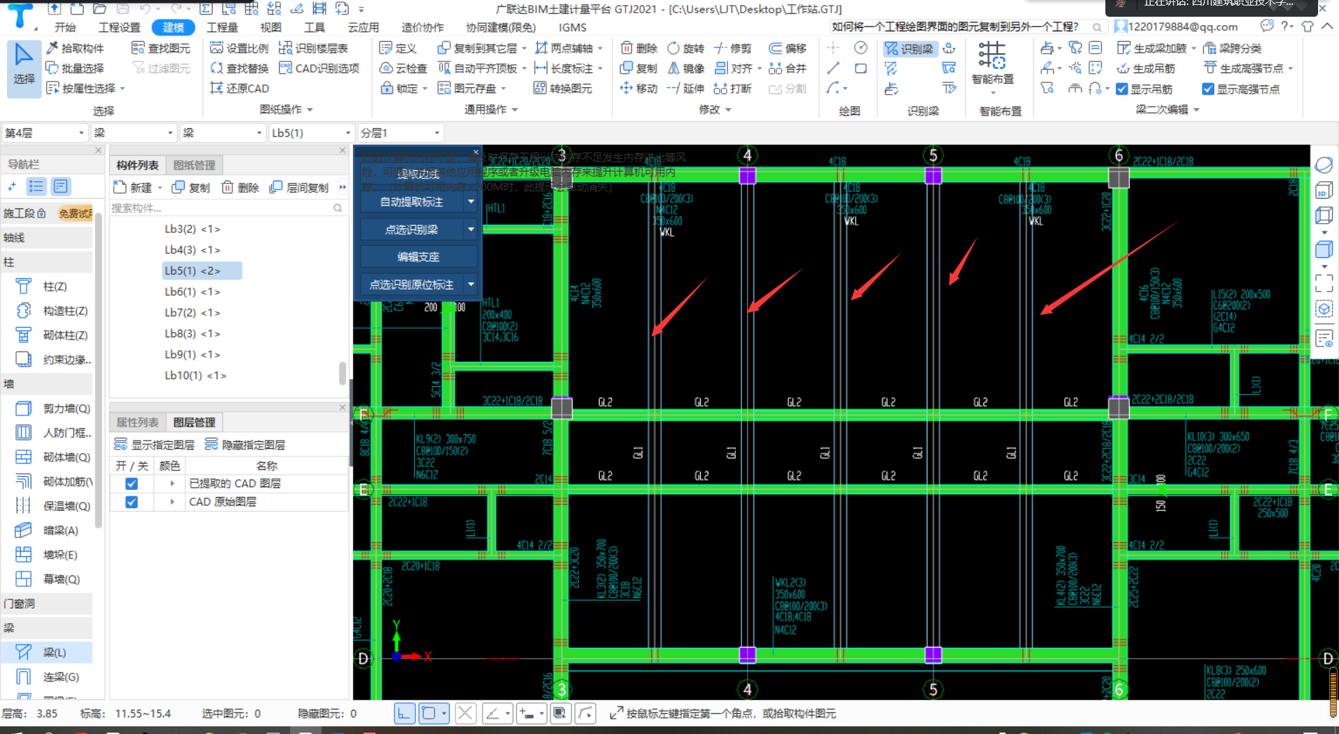The height and width of the screenshot is (734, 1339).
Task: Click 提取边线 button
Action: (x=418, y=174)
